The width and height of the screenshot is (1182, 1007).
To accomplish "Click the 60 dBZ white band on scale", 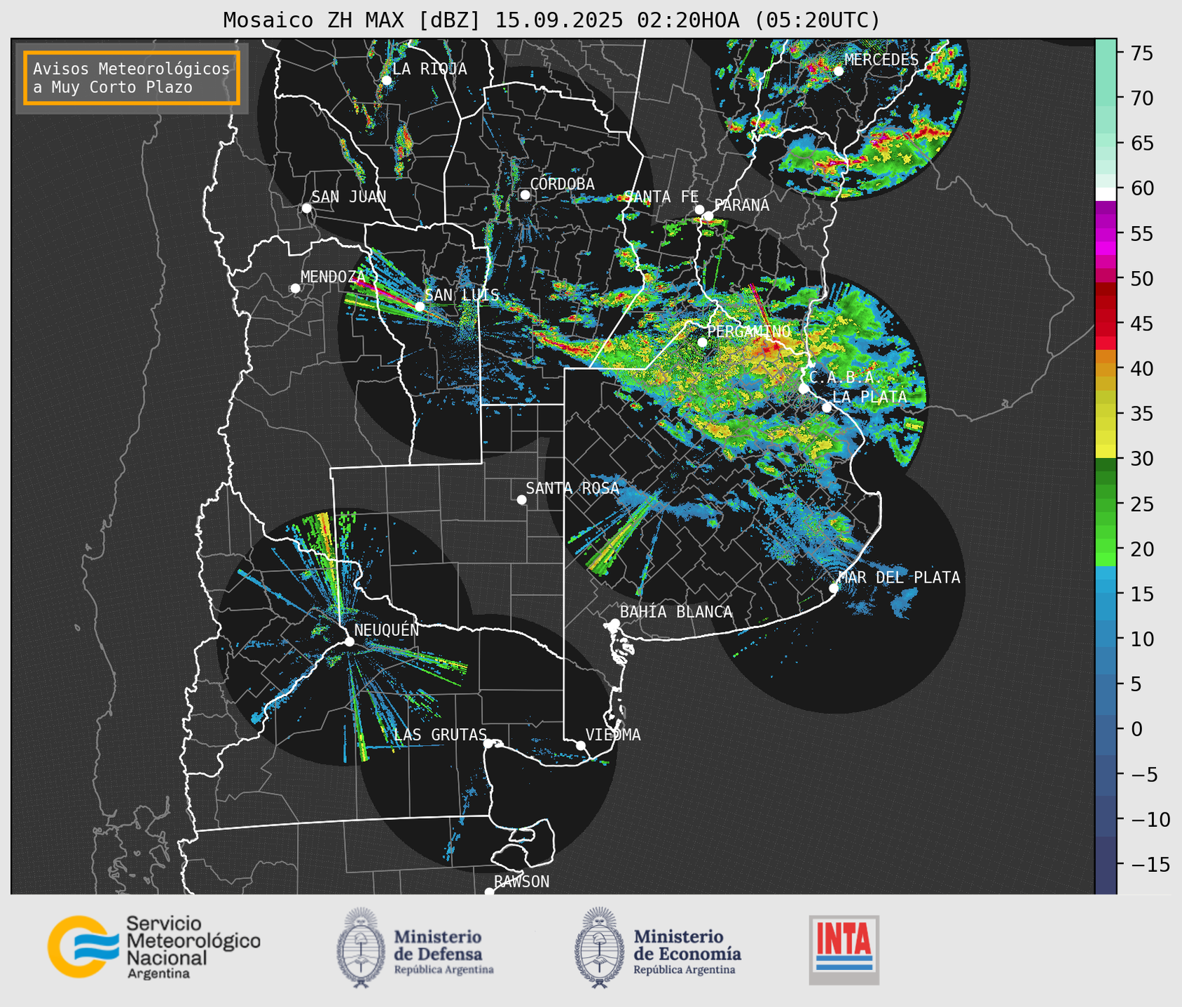I will (x=1106, y=194).
